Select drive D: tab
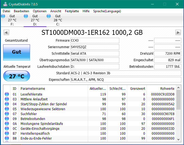This screenshot has height=145, width=184. pos(35,20)
